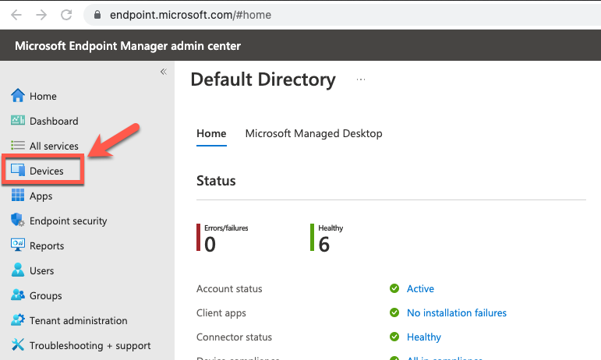The width and height of the screenshot is (601, 360).
Task: Open the Tenant administration label
Action: 78,320
